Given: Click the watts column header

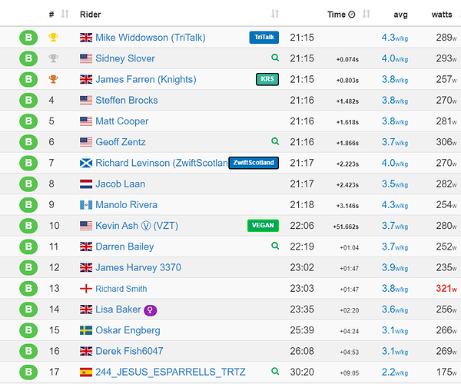Looking at the screenshot, I should coord(442,14).
